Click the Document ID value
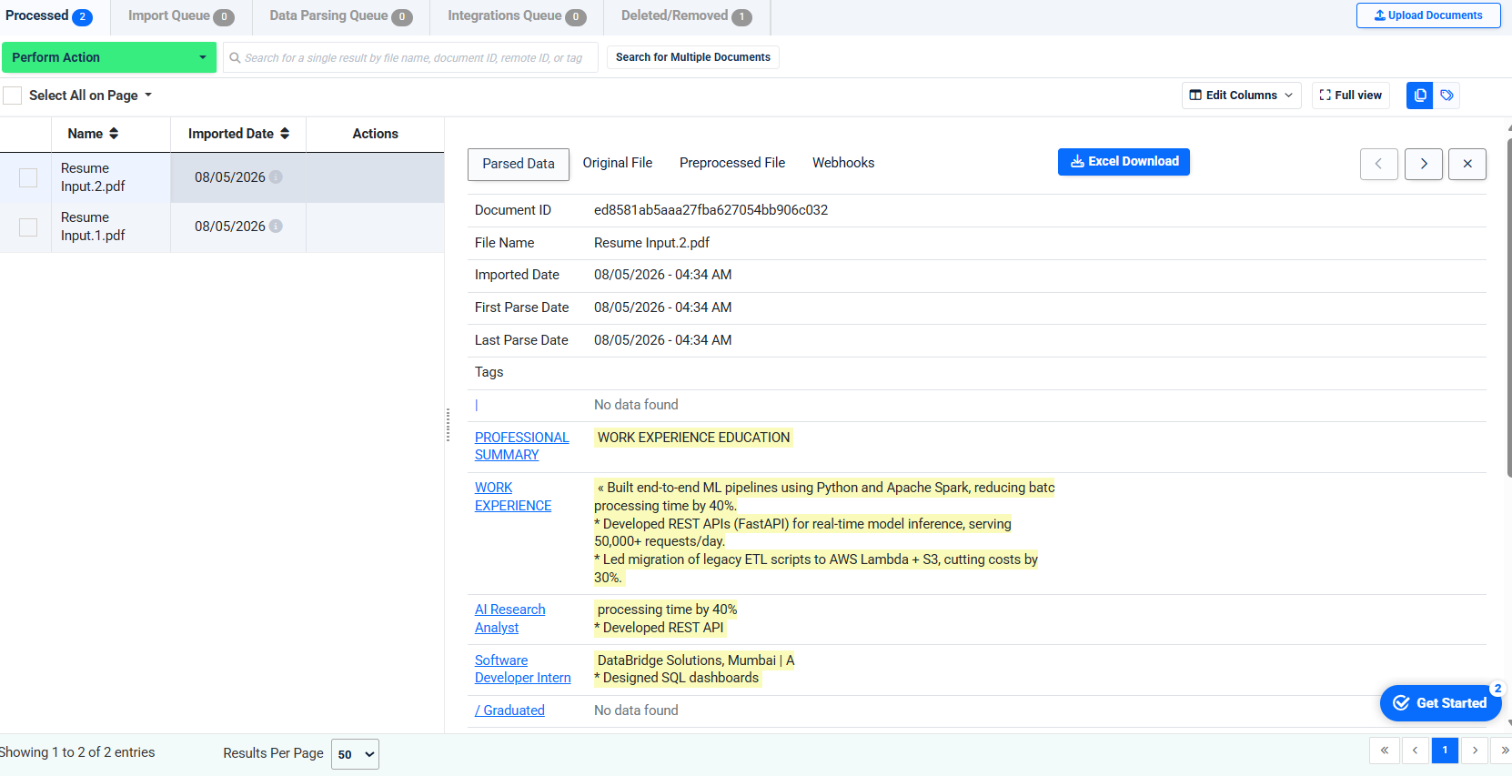The width and height of the screenshot is (1512, 776). [711, 210]
